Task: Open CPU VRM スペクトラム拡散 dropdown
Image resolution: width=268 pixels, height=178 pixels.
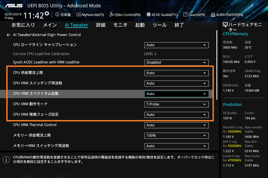Action: (177, 94)
